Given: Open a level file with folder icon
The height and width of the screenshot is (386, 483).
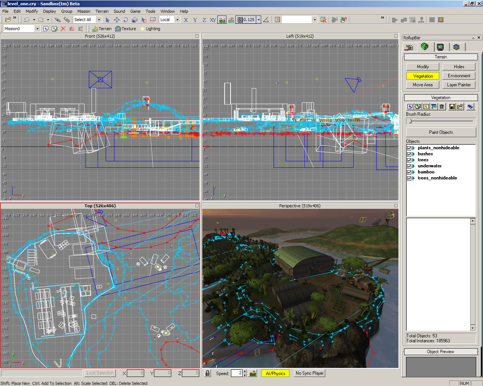Looking at the screenshot, I should point(8,20).
